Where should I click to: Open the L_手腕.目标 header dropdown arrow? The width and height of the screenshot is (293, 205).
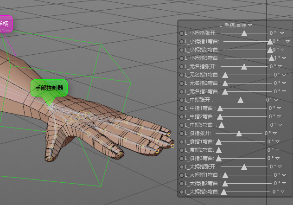pos(250,25)
